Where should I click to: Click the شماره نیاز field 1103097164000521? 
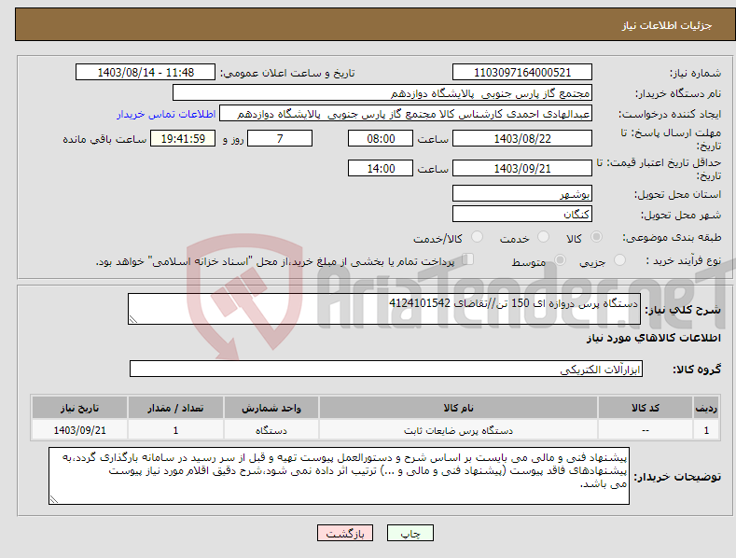pos(522,73)
